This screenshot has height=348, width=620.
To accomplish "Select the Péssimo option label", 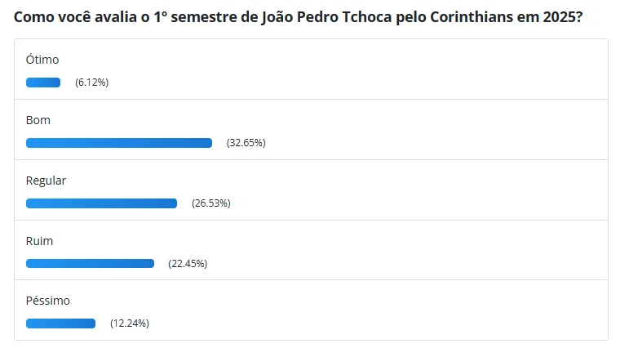I will (x=48, y=301).
